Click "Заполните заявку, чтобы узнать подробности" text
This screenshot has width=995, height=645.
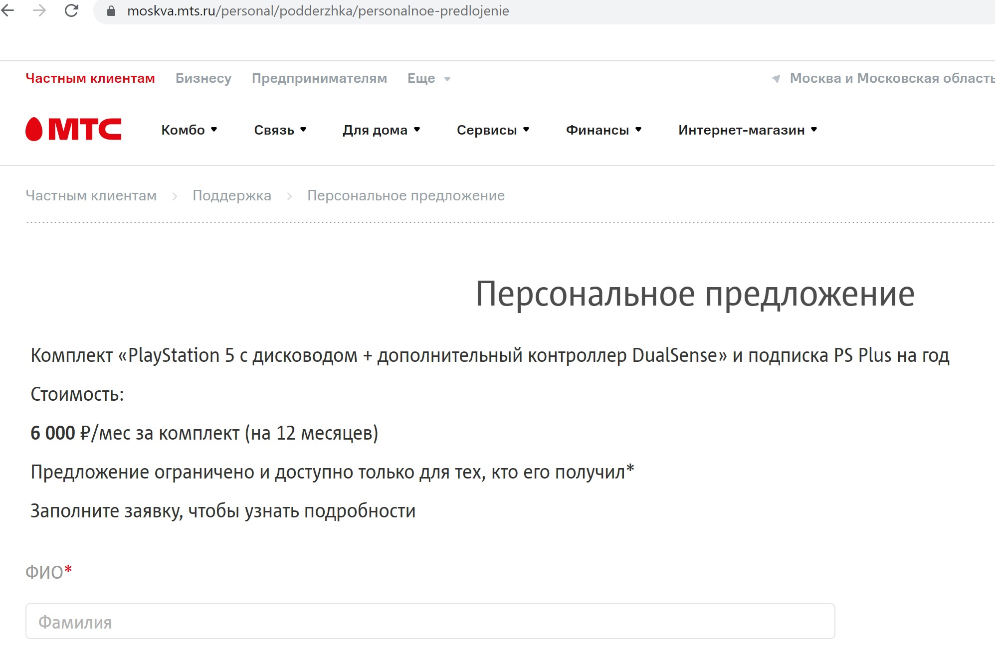[223, 511]
